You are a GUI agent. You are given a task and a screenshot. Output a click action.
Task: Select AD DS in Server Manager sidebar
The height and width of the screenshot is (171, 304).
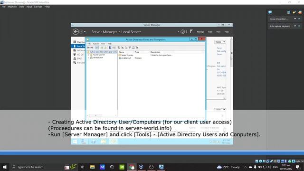click(79, 55)
